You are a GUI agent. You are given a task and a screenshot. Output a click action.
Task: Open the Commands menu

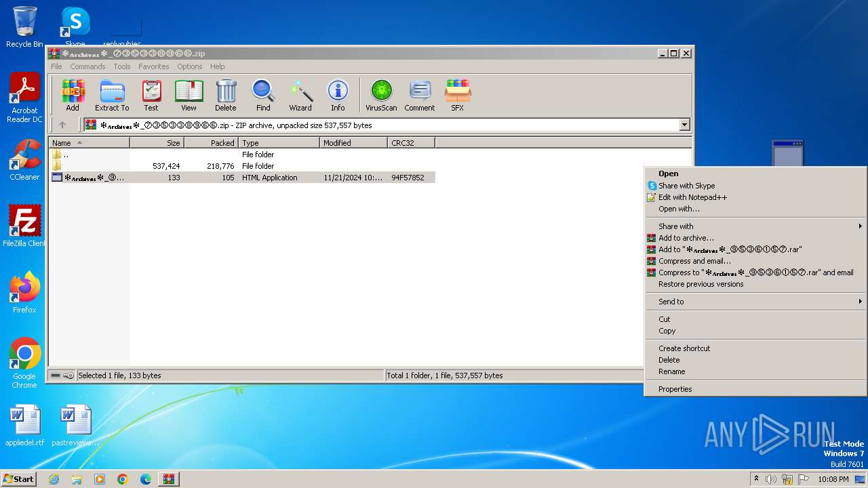[87, 66]
